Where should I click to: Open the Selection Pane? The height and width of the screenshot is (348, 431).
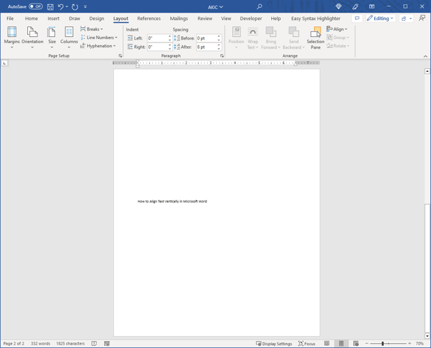316,37
